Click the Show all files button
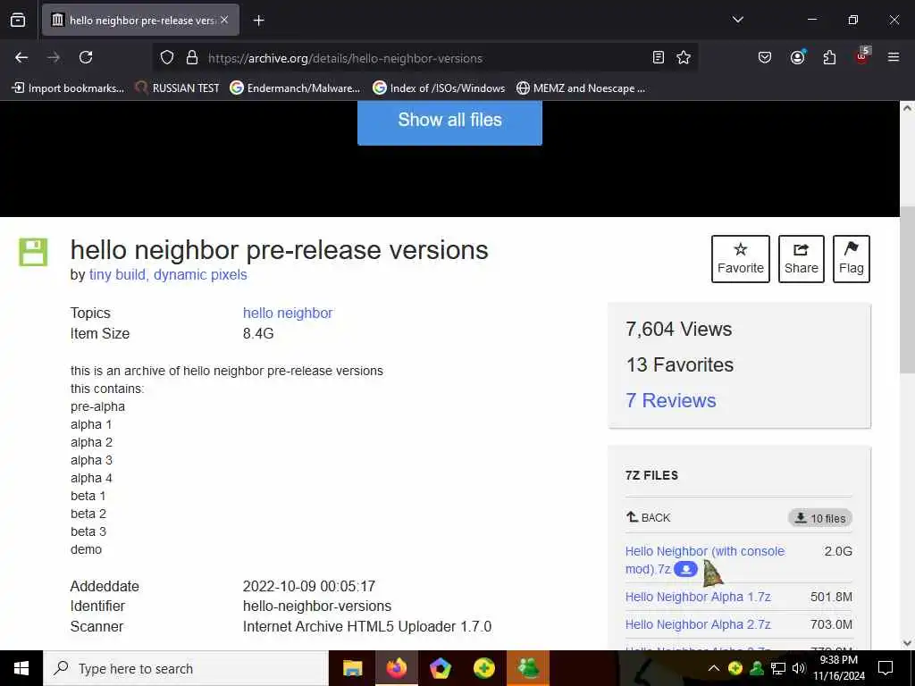The image size is (915, 686). [449, 121]
